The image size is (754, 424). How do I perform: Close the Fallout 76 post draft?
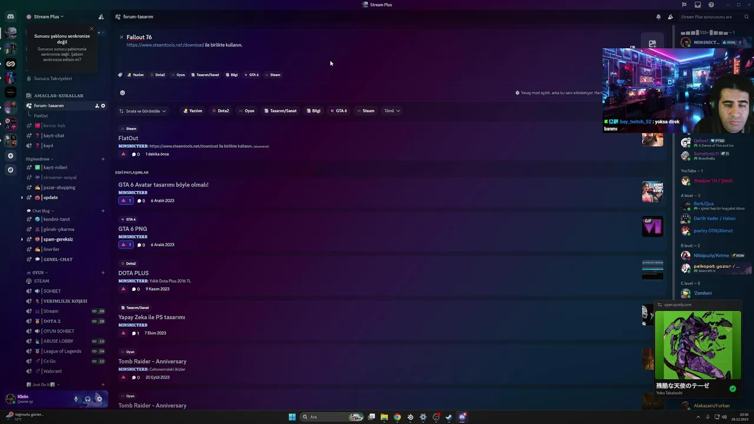[121, 37]
